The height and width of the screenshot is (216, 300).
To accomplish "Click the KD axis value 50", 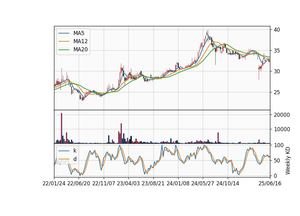I will (x=277, y=160).
